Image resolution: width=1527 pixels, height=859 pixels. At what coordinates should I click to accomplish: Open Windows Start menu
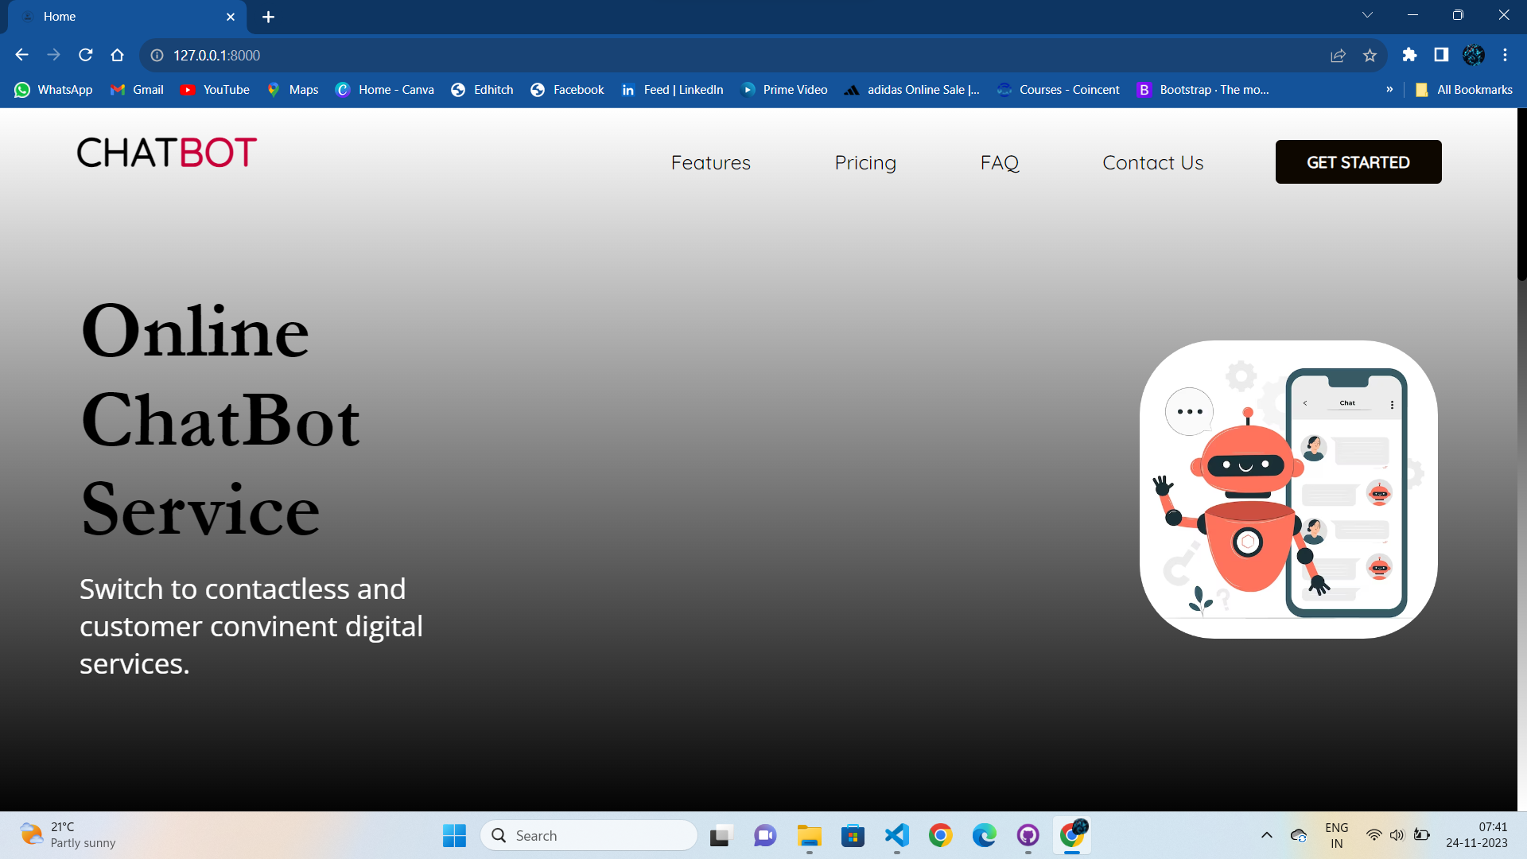point(454,836)
